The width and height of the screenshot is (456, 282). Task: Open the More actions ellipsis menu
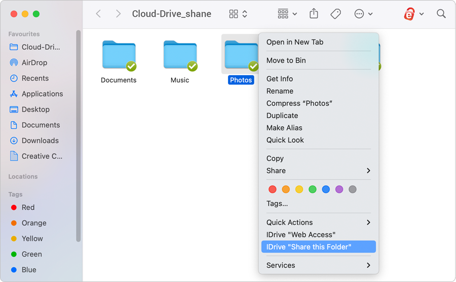[x=363, y=14]
